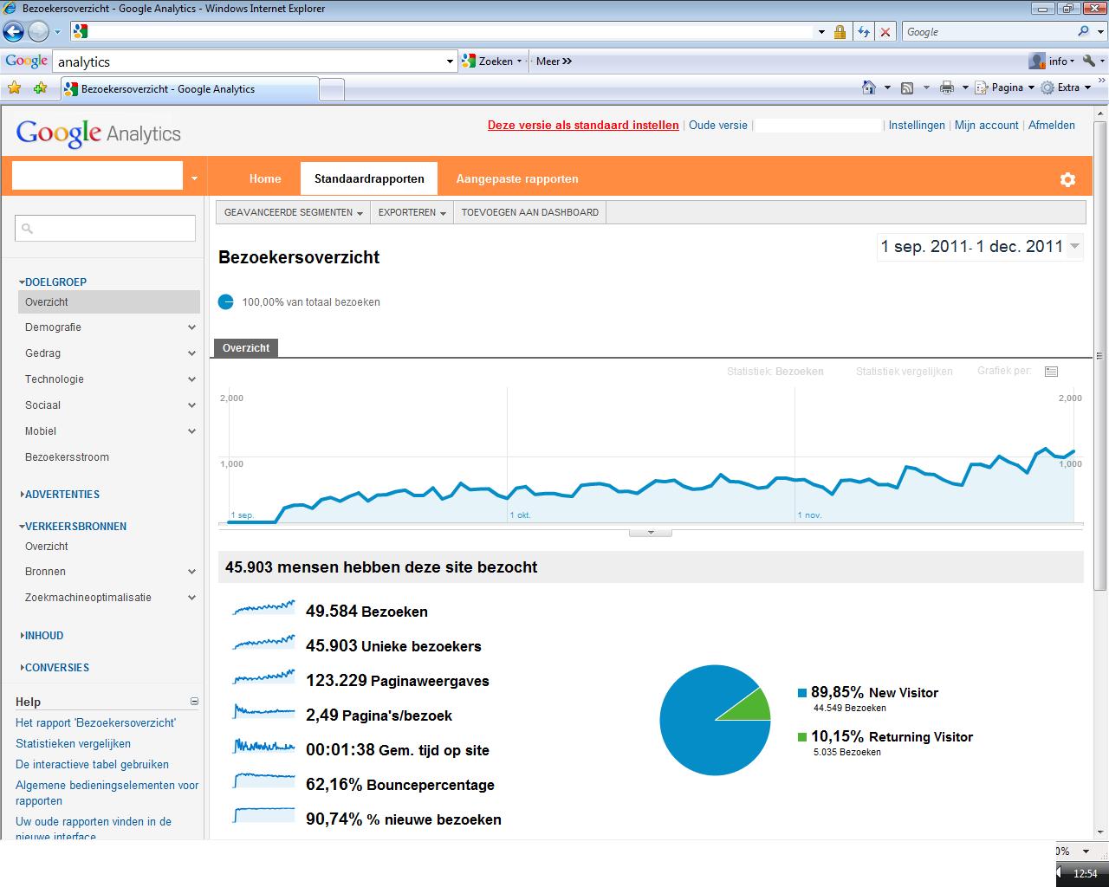Expand the Sociaal submenu
This screenshot has height=887, width=1109.
pos(191,405)
